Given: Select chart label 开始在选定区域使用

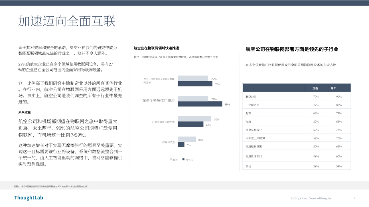Looking at the screenshot, I should tap(163, 122).
